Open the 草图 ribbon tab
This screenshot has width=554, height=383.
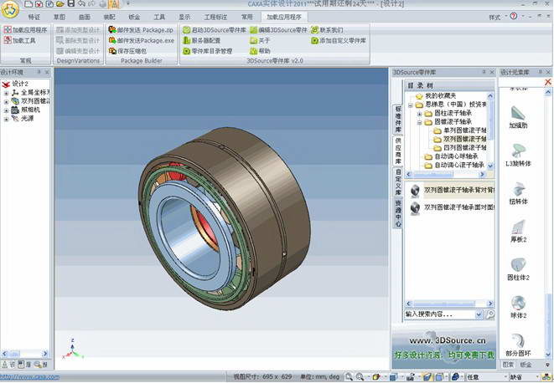pos(60,17)
